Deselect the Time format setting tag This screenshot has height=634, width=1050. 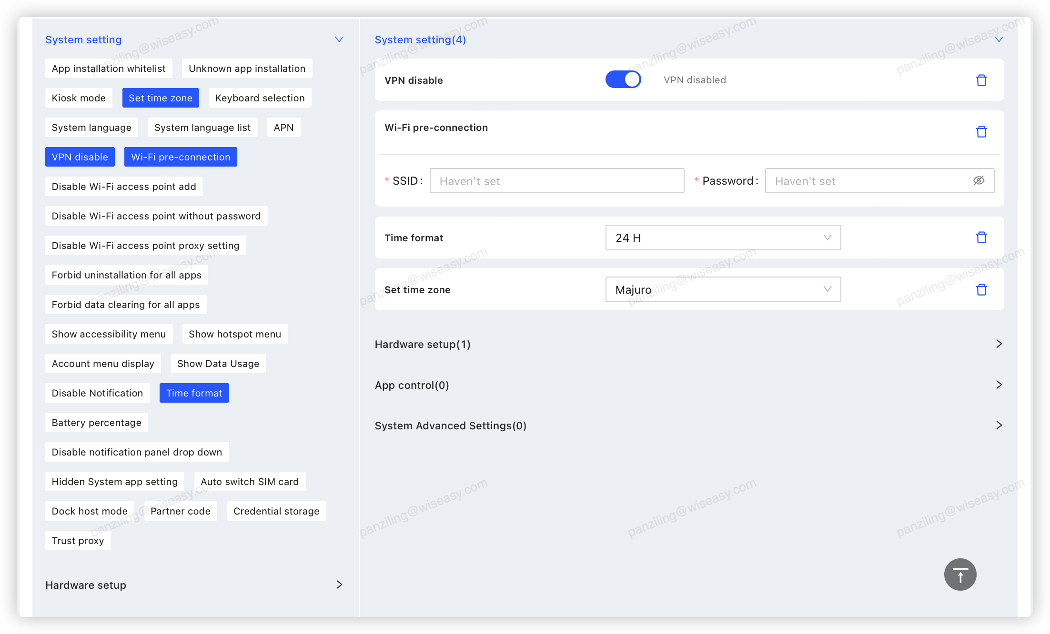click(x=194, y=393)
